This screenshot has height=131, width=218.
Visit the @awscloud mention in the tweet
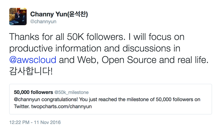click(33, 60)
